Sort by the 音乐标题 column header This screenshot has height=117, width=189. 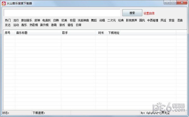[38, 33]
